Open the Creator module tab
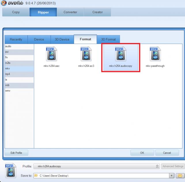 [x=97, y=12]
